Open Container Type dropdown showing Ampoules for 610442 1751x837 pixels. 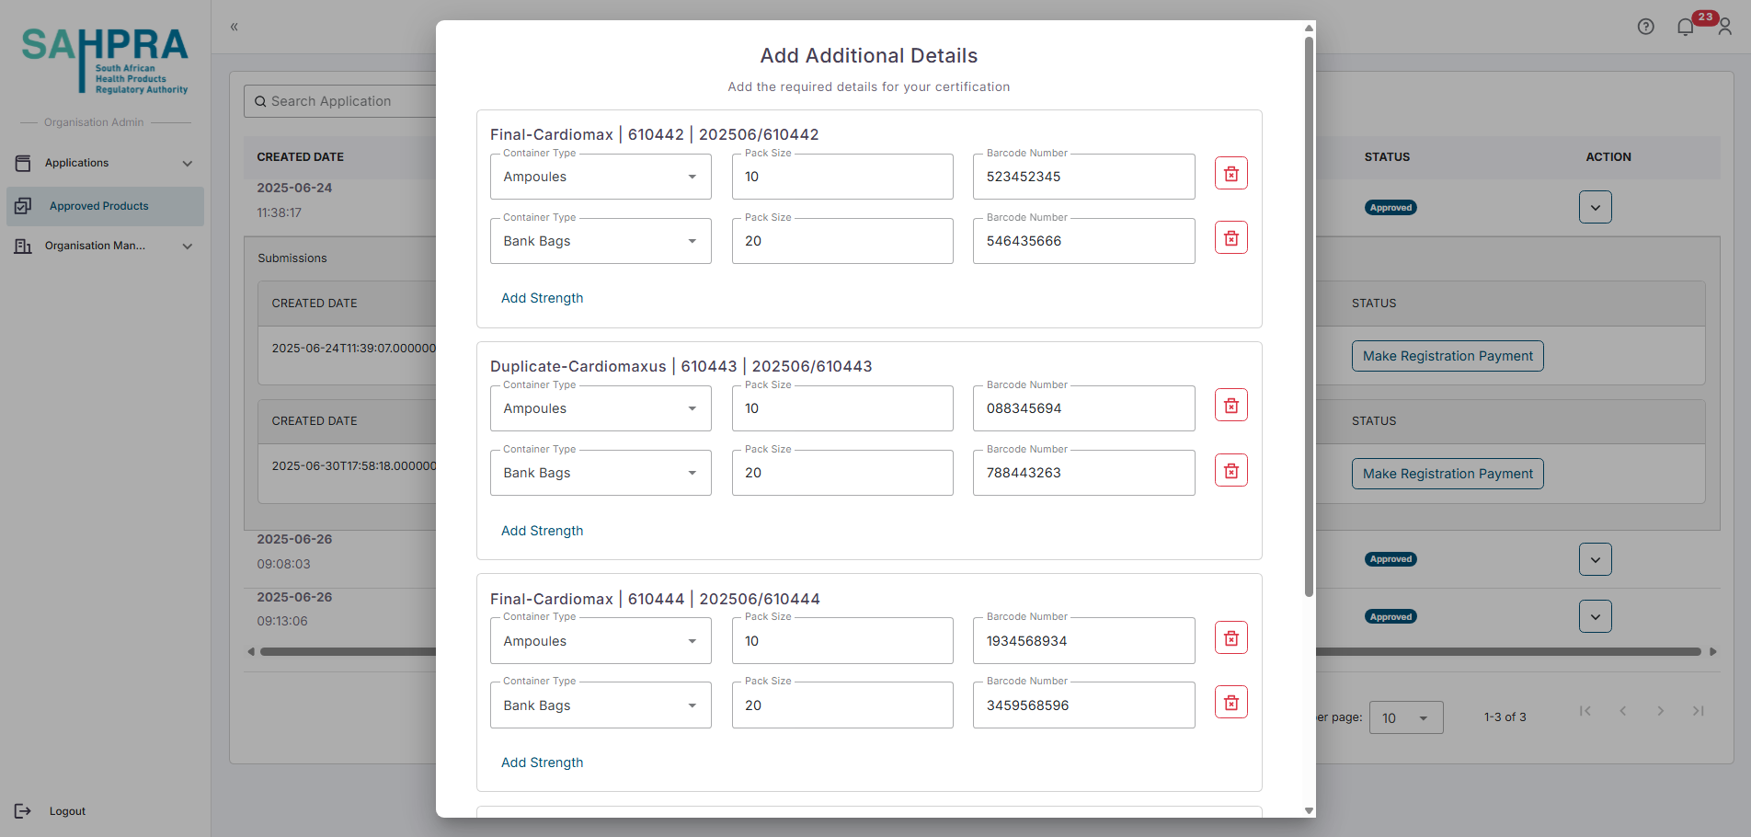tap(600, 177)
